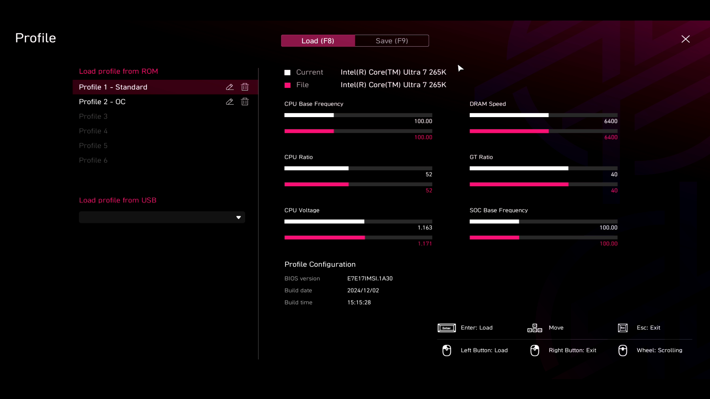Delete Profile 1 - Standard with trash icon
The image size is (710, 399).
point(245,87)
